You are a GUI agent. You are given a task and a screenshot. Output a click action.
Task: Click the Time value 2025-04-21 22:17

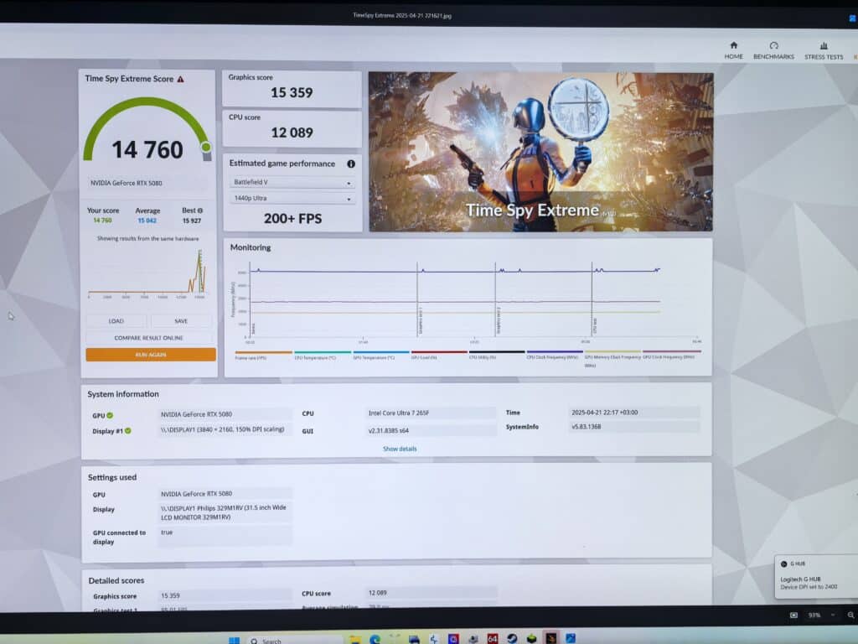tap(633, 413)
